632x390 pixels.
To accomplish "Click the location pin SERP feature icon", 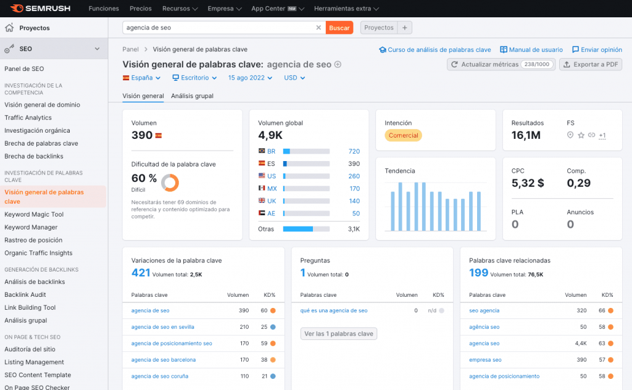I will coord(570,135).
